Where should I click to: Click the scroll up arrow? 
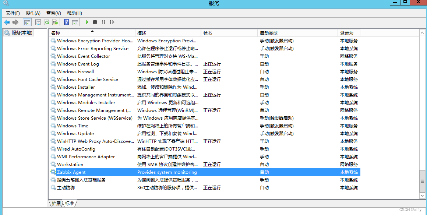(x=422, y=33)
